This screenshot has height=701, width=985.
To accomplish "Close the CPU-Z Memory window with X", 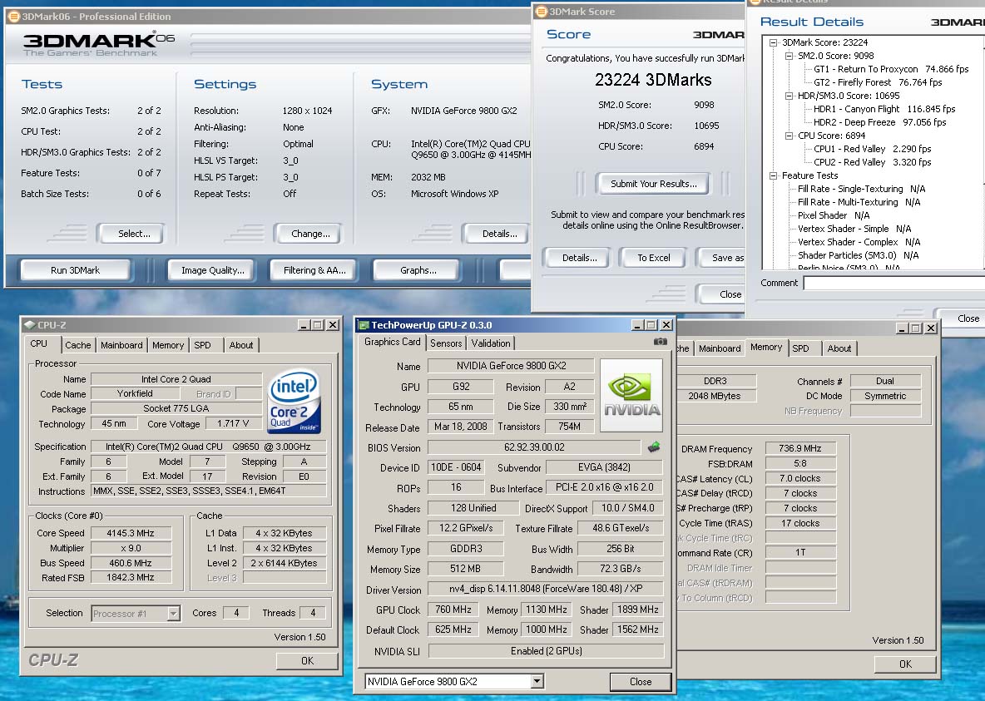I will click(x=931, y=328).
